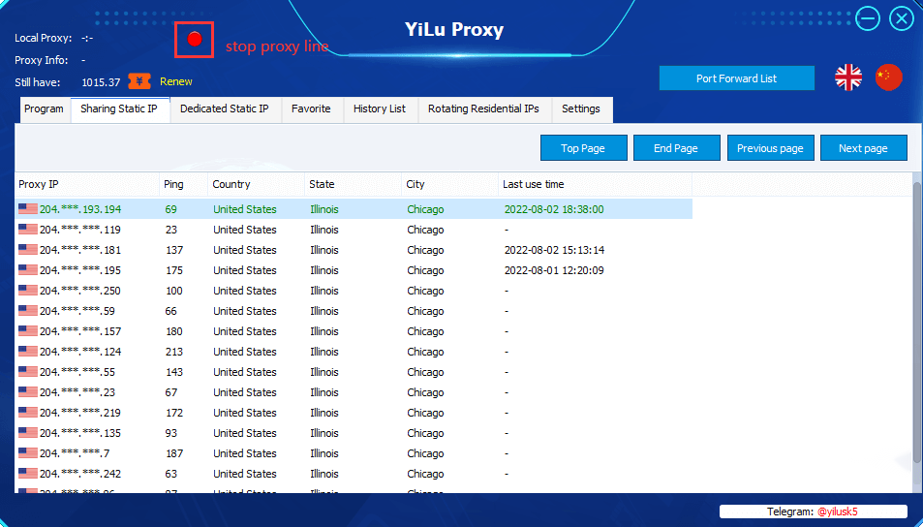Switch language with the UK flag icon
The height and width of the screenshot is (527, 923).
point(848,77)
